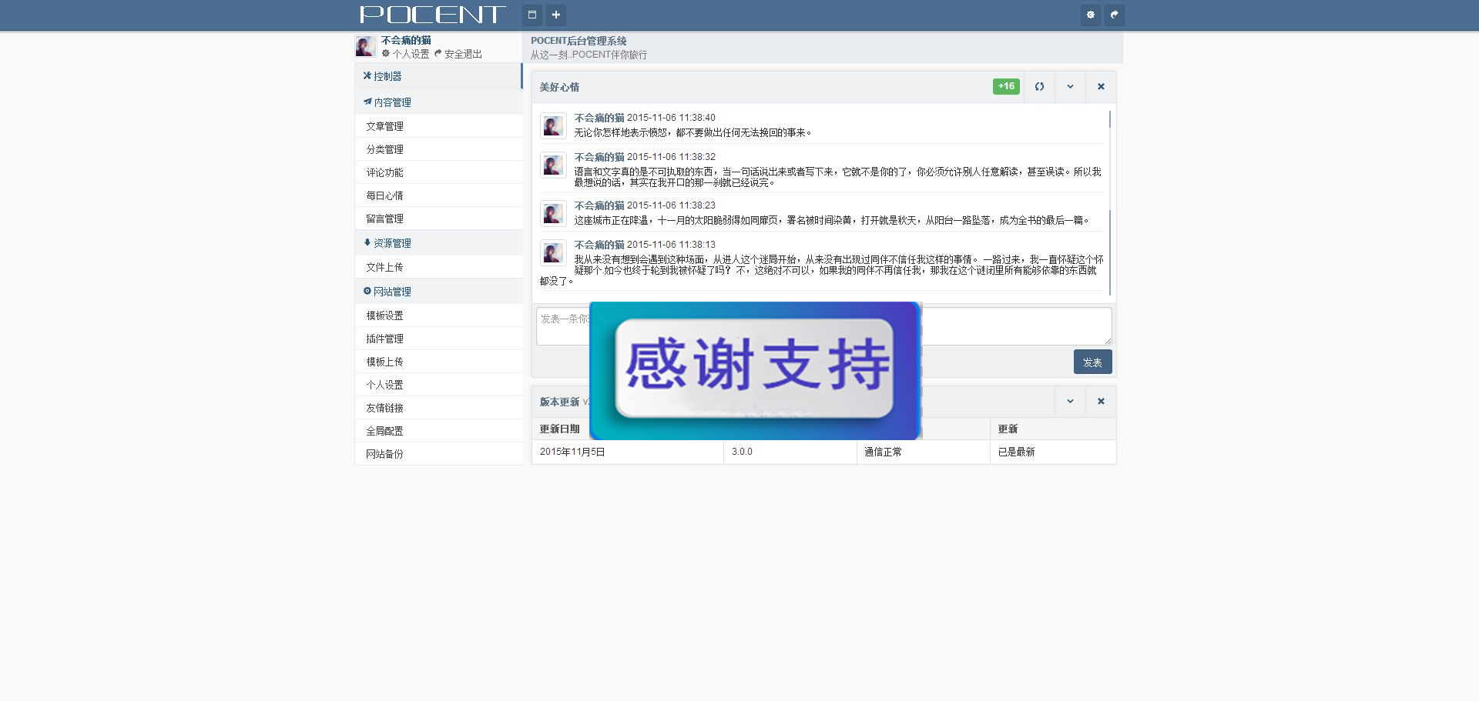Click the 感谢支持 banner image

[756, 371]
